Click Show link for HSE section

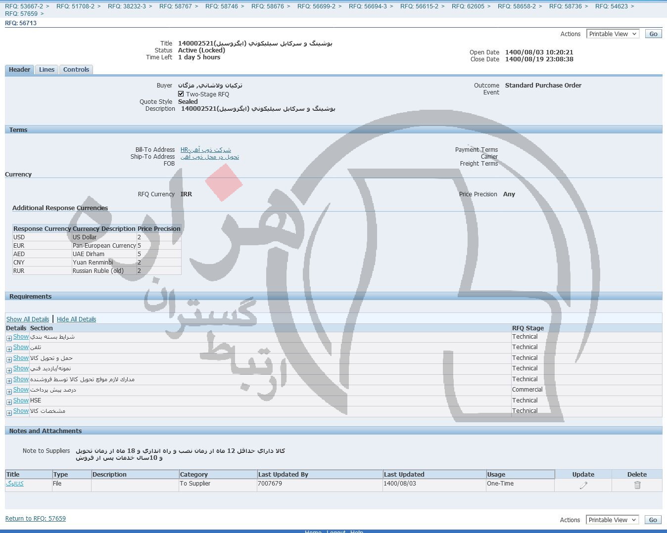point(21,400)
